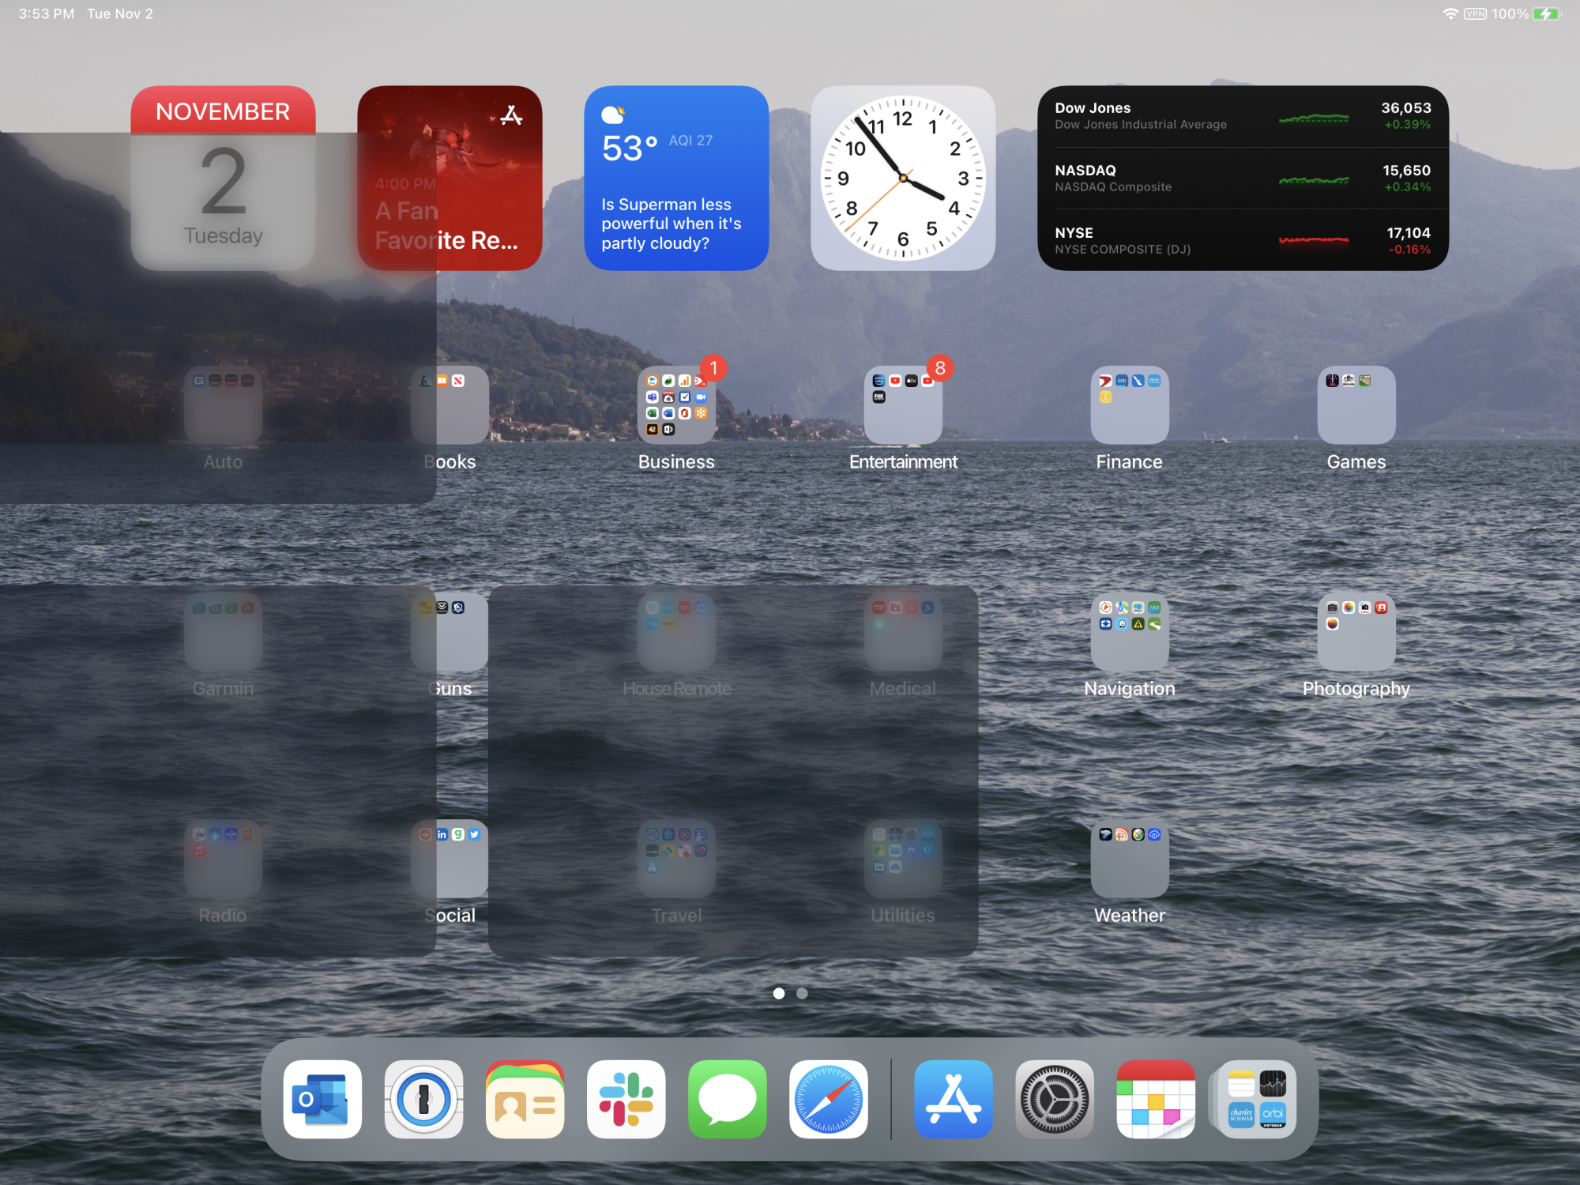Tap the 3:53 PM status bar time

click(47, 13)
